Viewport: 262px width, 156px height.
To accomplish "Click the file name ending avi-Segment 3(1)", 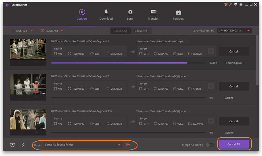I will (x=81, y=111).
